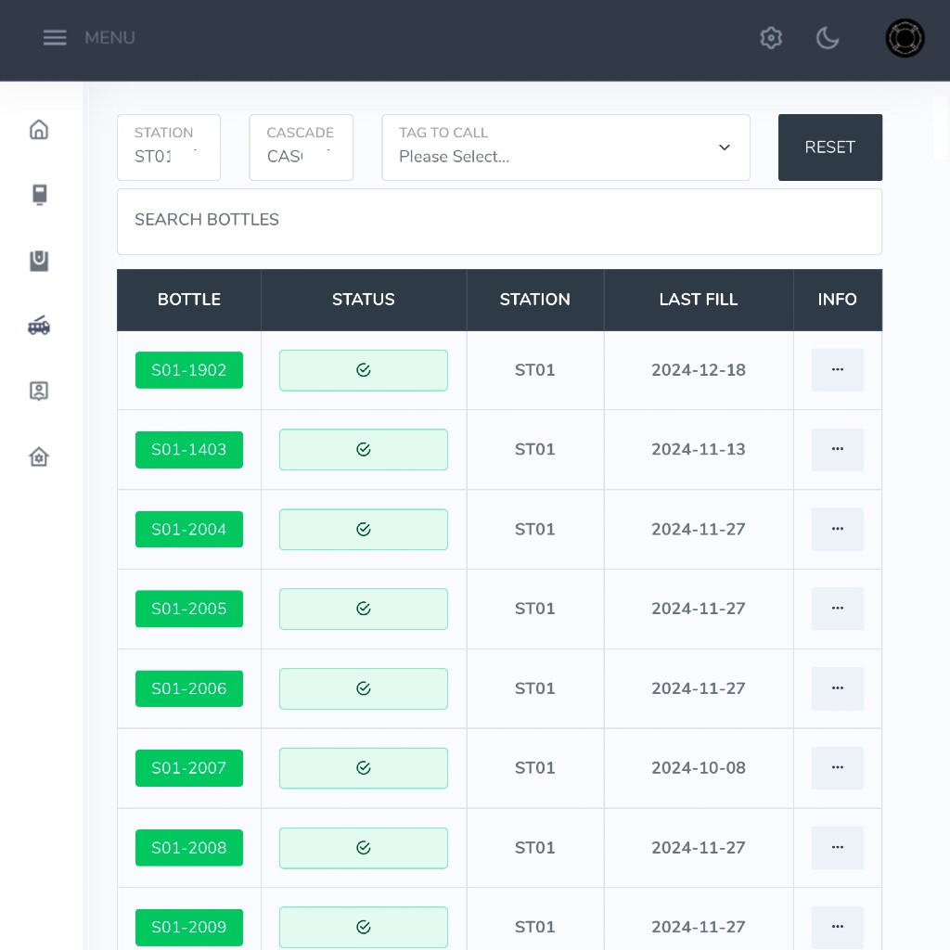
Task: Click the fire truck sidebar icon
Action: (x=39, y=326)
